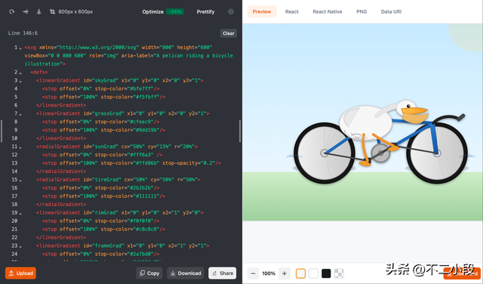Click the closing linearGradient tag on line 6

(x=61, y=105)
